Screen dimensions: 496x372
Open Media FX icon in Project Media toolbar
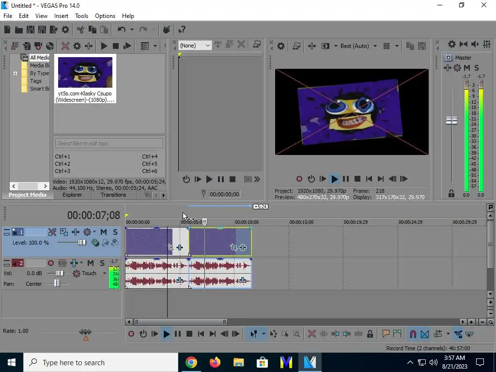coord(89,46)
